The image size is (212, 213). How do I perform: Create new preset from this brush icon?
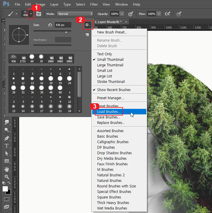coord(87,35)
